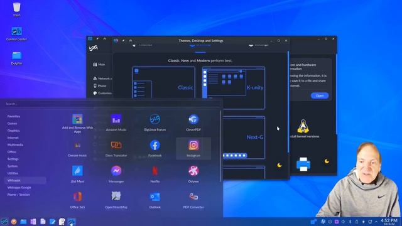
Task: Toggle the moon icon in Control Center window
Action: point(327,161)
